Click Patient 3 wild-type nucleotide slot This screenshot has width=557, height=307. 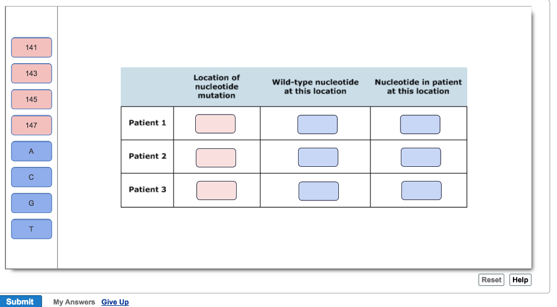319,191
